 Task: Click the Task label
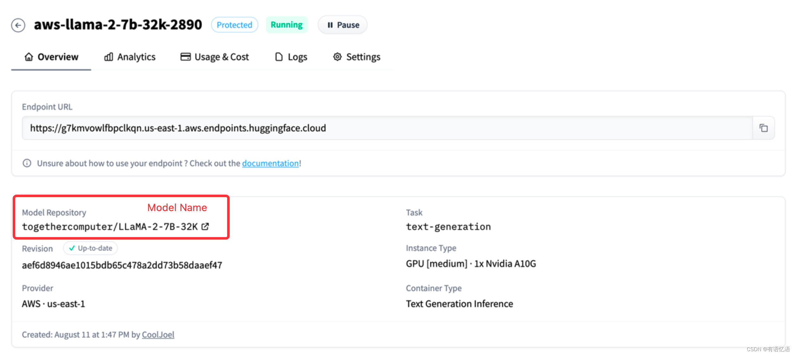414,212
